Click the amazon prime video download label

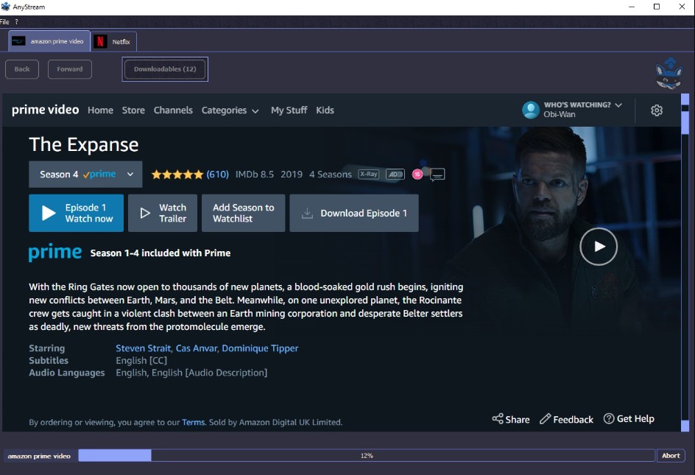click(39, 456)
